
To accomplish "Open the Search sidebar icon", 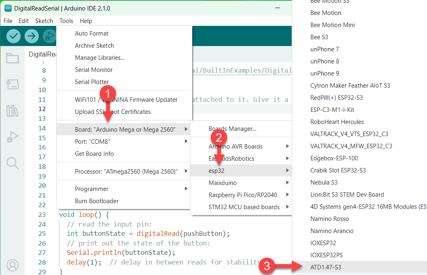I will 13,163.
